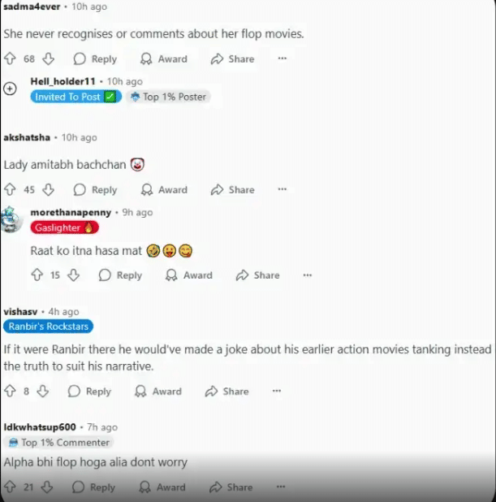Open overflow menu on morethanapenny's comment
This screenshot has width=496, height=502.
(x=308, y=275)
